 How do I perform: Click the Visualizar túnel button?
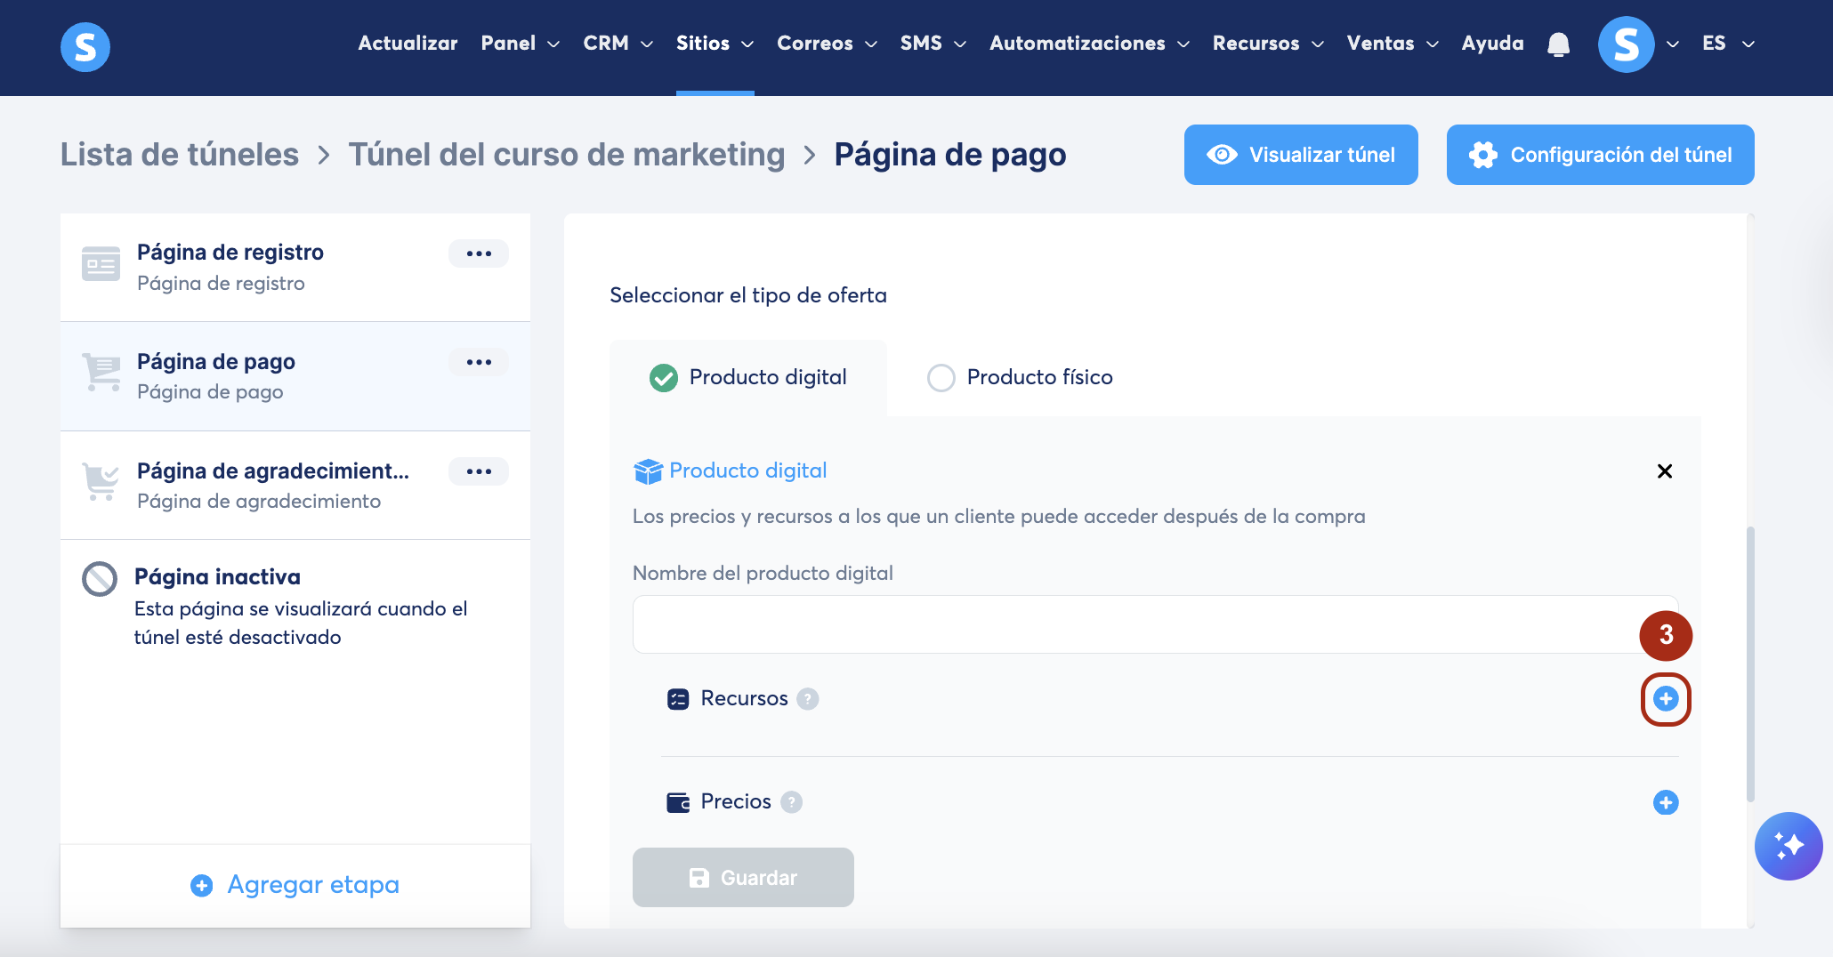pyautogui.click(x=1301, y=155)
